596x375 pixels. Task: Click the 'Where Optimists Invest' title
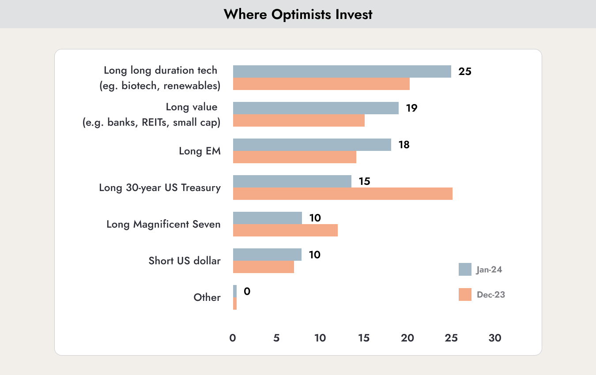click(x=298, y=14)
